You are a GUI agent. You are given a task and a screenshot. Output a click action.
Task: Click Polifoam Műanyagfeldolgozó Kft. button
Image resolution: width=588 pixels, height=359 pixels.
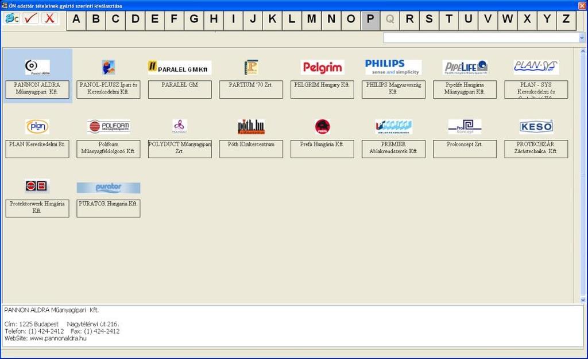point(109,149)
